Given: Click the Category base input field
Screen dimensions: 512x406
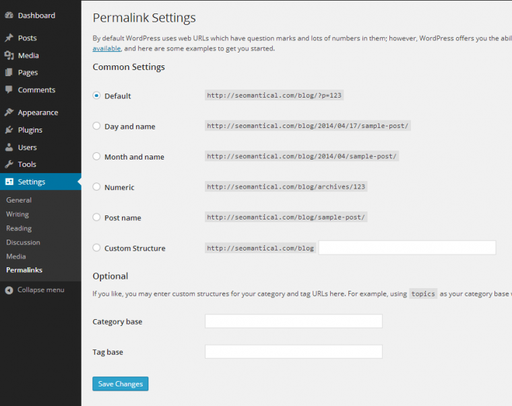Looking at the screenshot, I should pyautogui.click(x=294, y=321).
